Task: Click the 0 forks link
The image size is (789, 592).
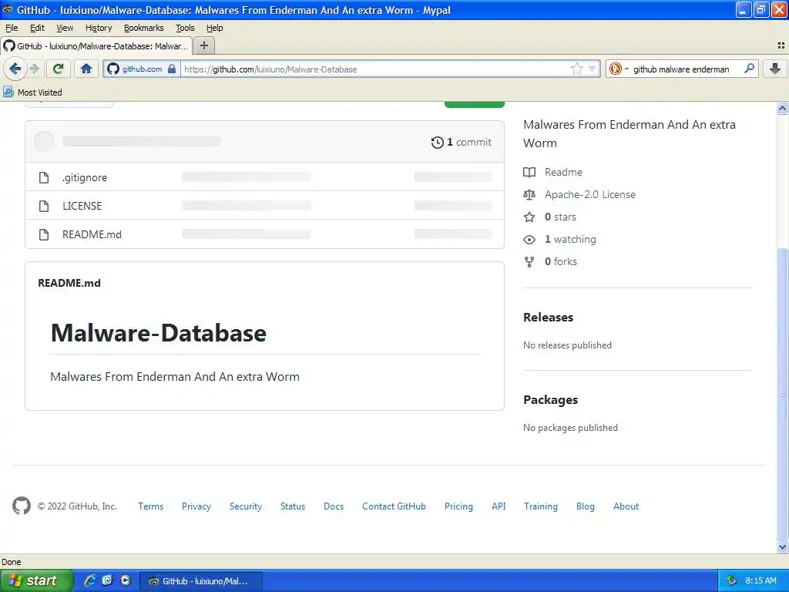Action: pos(561,261)
